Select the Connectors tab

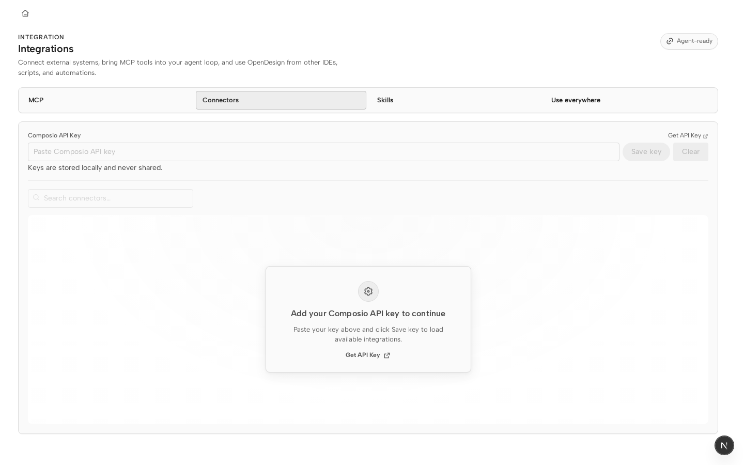pos(281,100)
